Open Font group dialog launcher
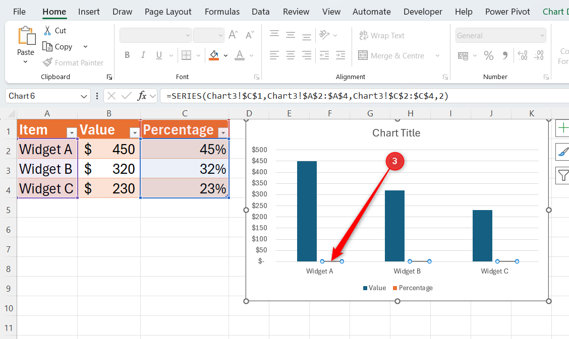The image size is (569, 339). coord(257,77)
